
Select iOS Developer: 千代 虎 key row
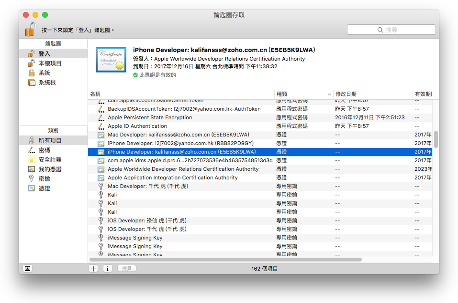[x=260, y=230]
